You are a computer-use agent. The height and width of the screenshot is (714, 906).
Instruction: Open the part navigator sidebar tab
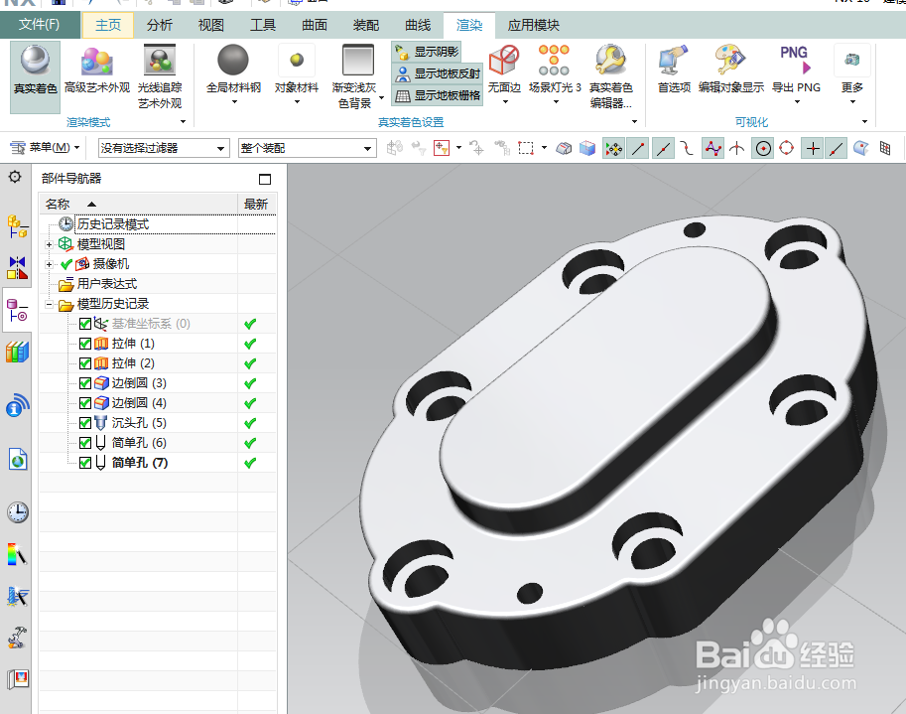click(x=17, y=310)
